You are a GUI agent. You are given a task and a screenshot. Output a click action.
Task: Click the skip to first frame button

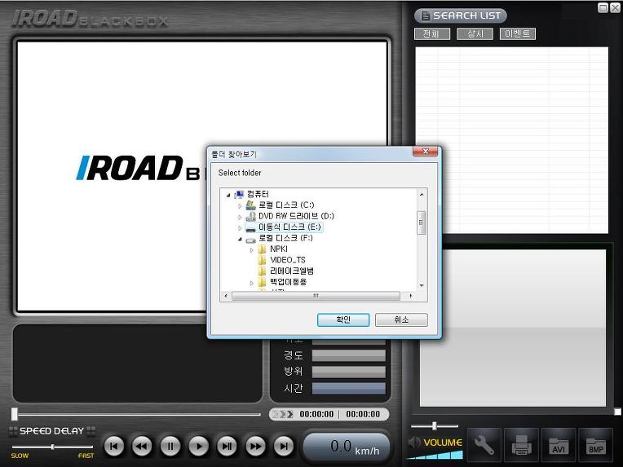[113, 447]
